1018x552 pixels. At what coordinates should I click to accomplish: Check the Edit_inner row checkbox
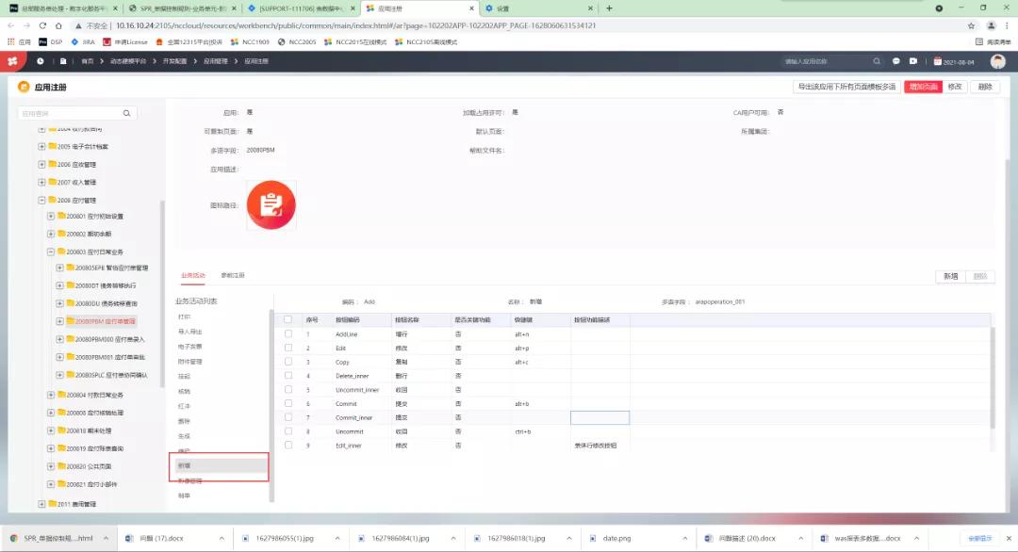[x=288, y=446]
